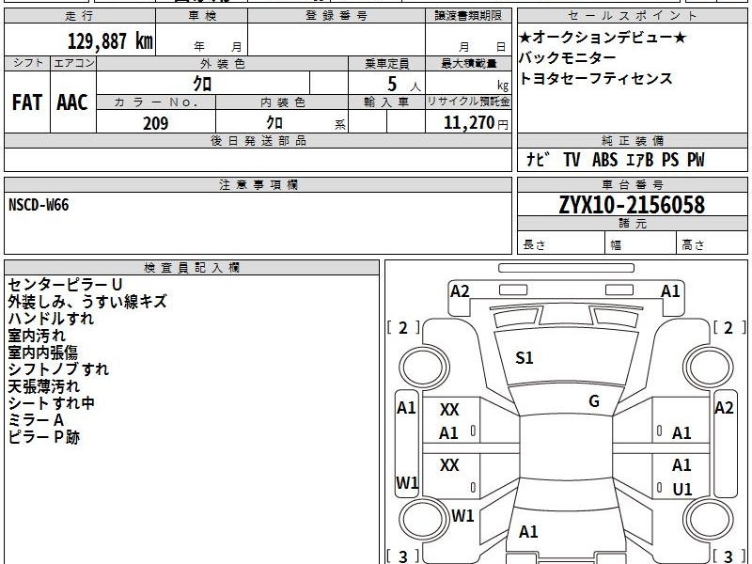Screen dimensions: 752x564
Task: Select the 室内汚れ note
Action: tap(37, 336)
